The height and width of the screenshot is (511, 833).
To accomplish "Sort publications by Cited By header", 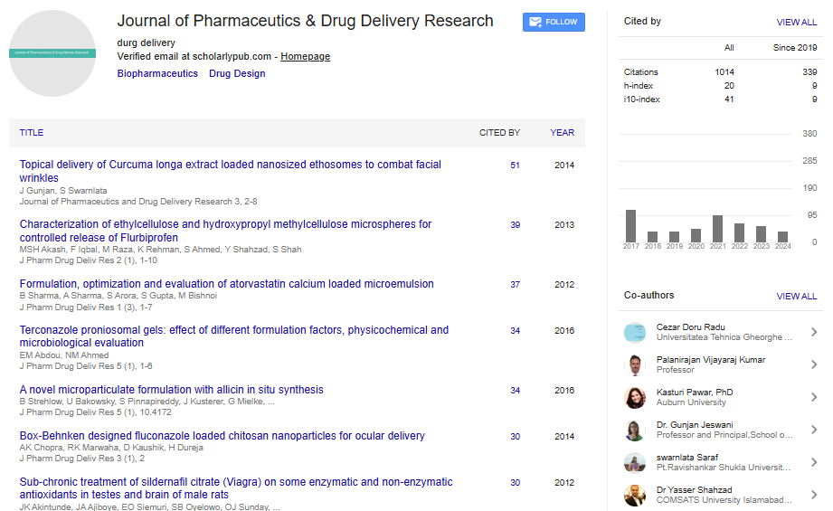I will (499, 133).
